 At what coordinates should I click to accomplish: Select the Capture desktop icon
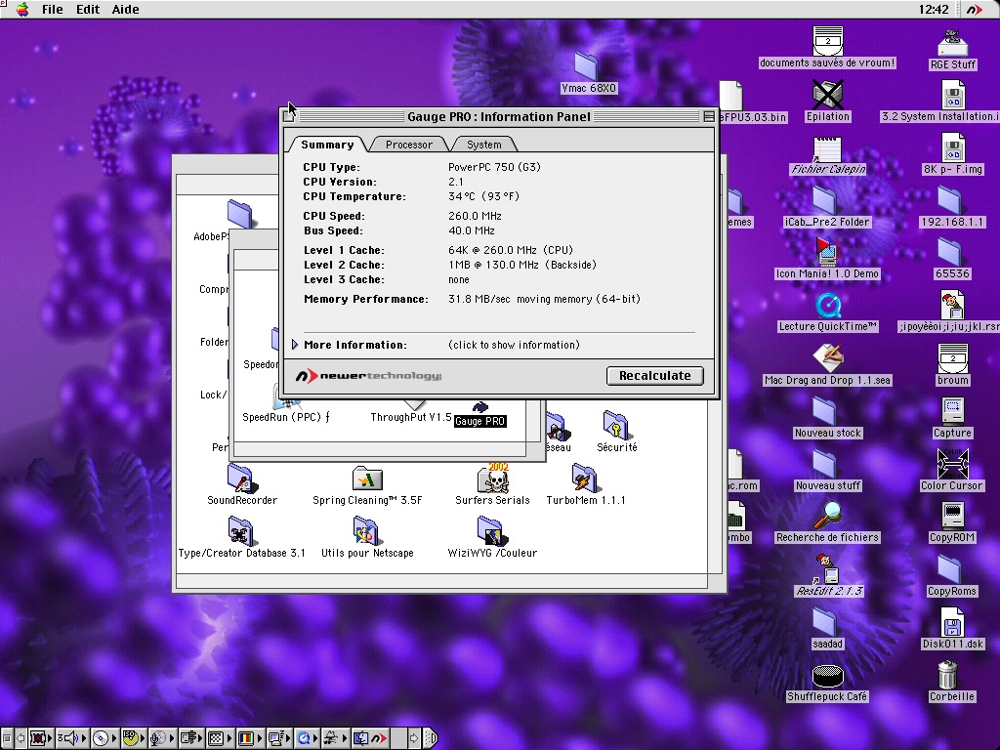pos(952,411)
